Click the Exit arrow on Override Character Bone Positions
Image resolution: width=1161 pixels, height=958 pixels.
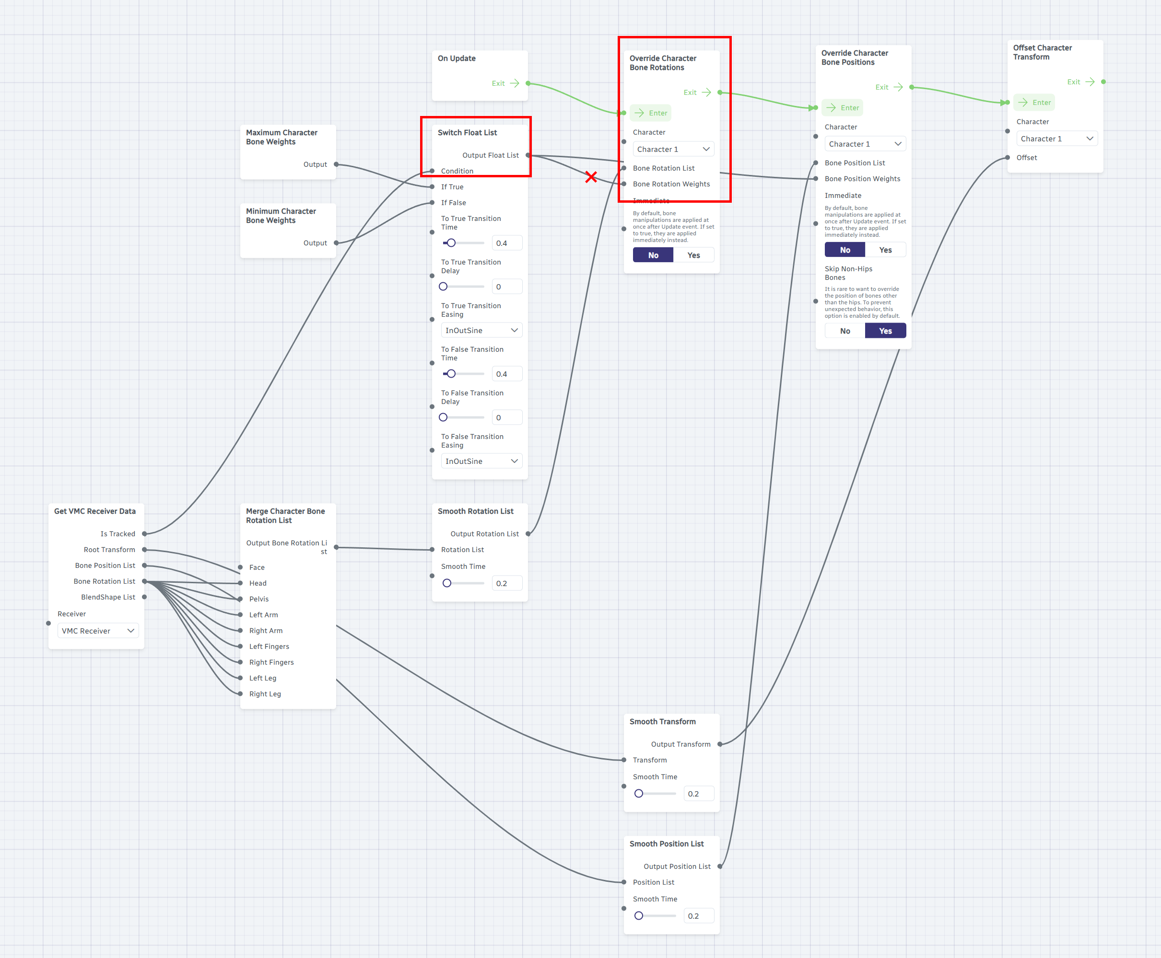click(x=898, y=87)
